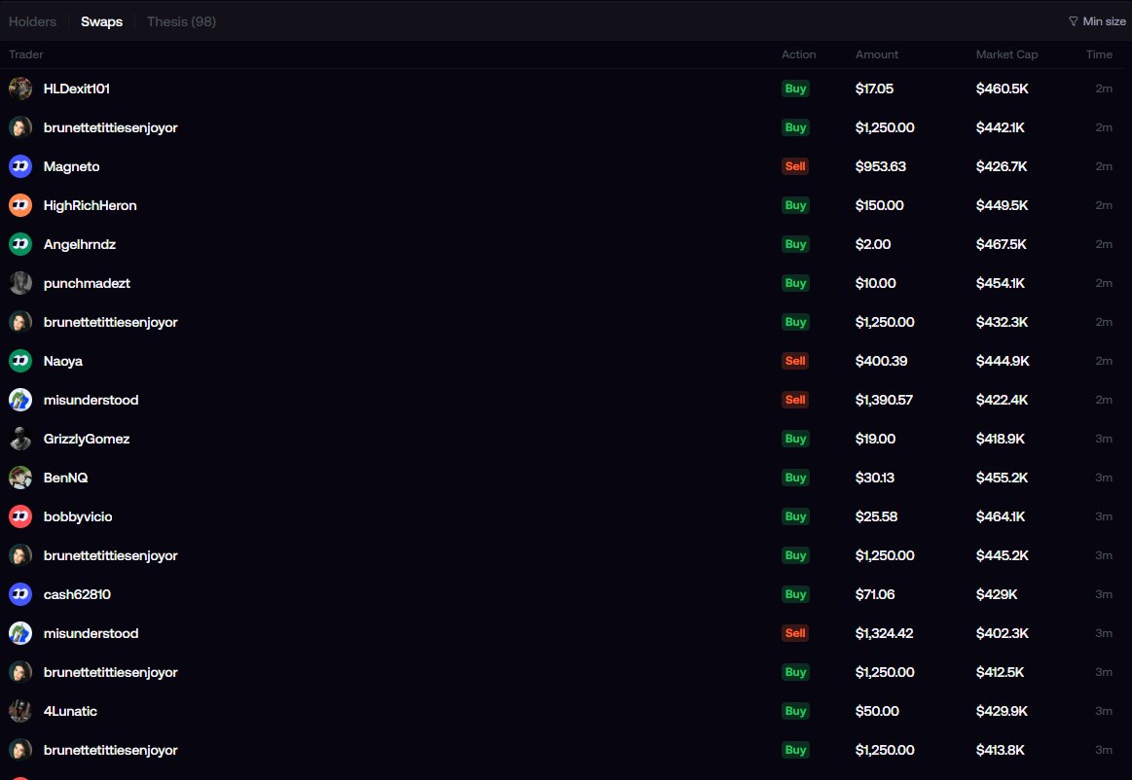Click the $467.5K market cap
Screen dimensions: 1132x780
[1002, 245]
